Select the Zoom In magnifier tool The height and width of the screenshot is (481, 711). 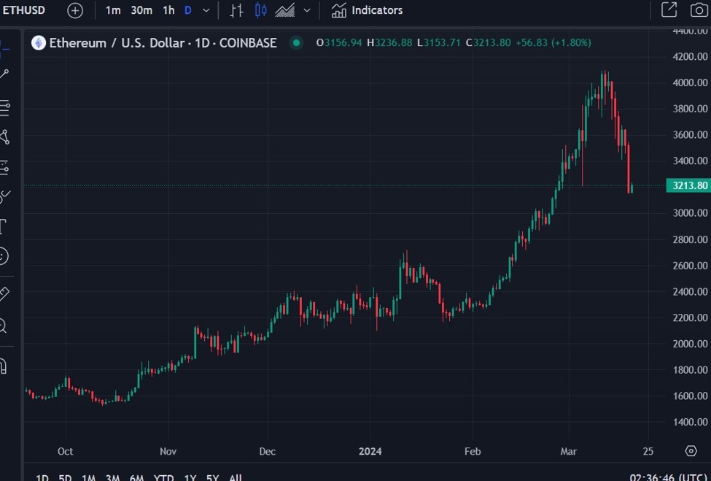[x=7, y=326]
